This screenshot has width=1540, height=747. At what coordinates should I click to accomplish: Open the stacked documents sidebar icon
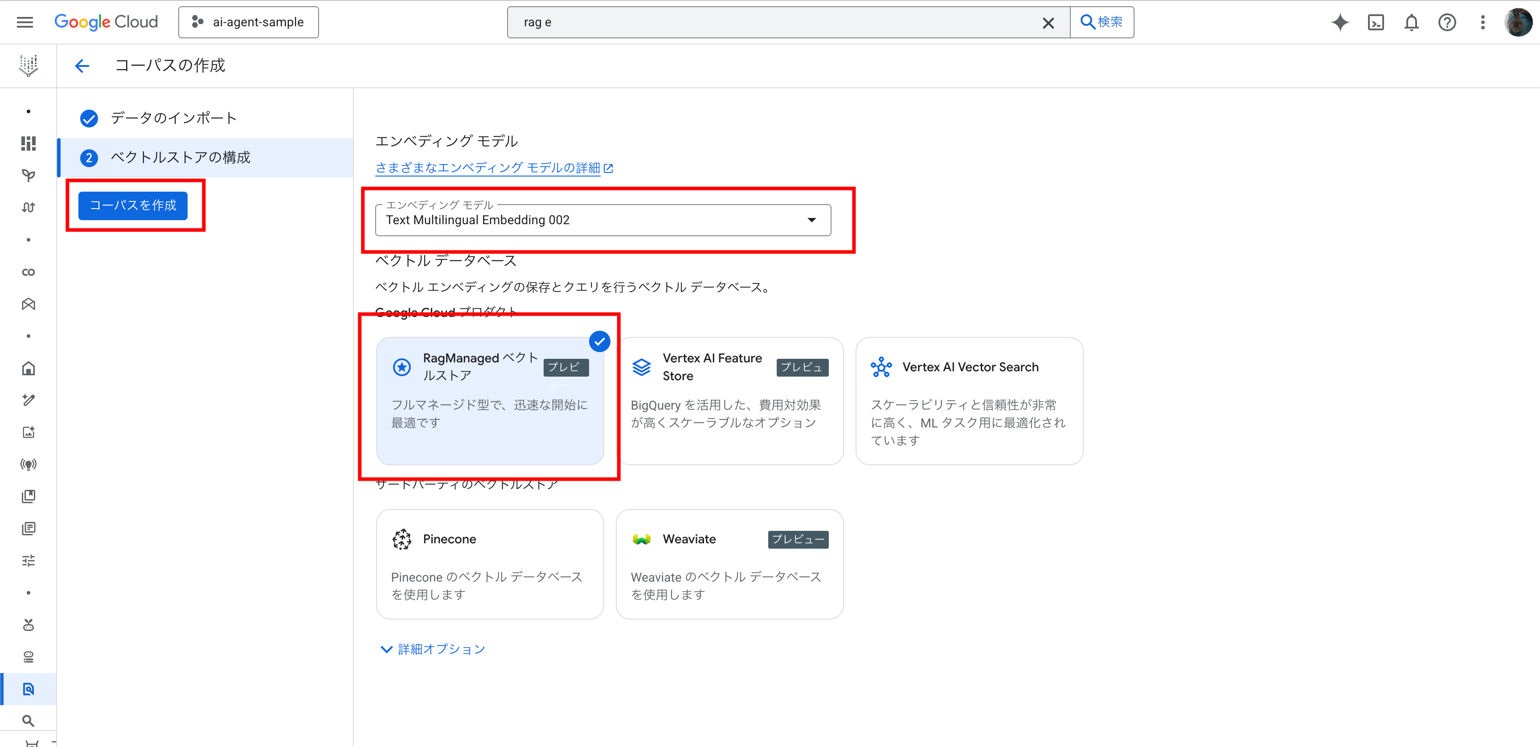[x=28, y=529]
